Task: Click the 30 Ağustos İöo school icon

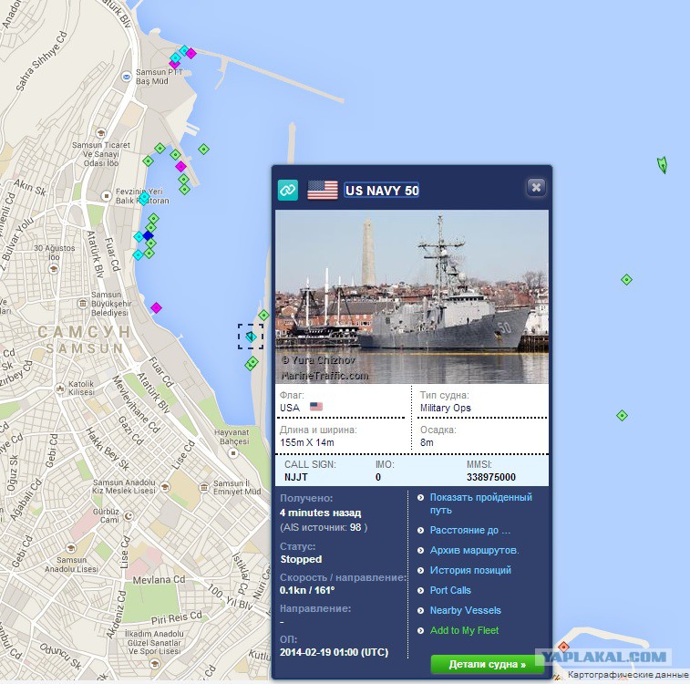Action: [54, 268]
